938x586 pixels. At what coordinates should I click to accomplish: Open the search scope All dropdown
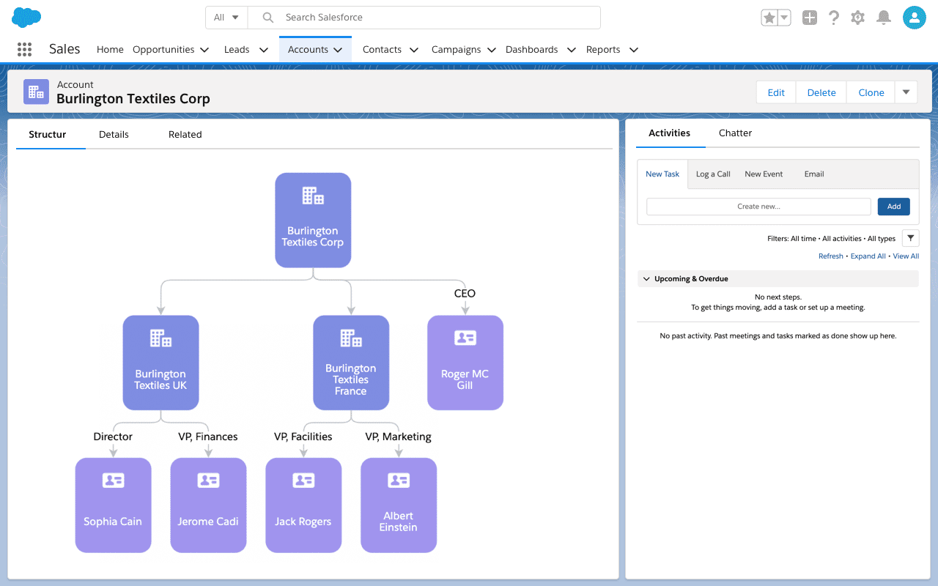pyautogui.click(x=226, y=18)
